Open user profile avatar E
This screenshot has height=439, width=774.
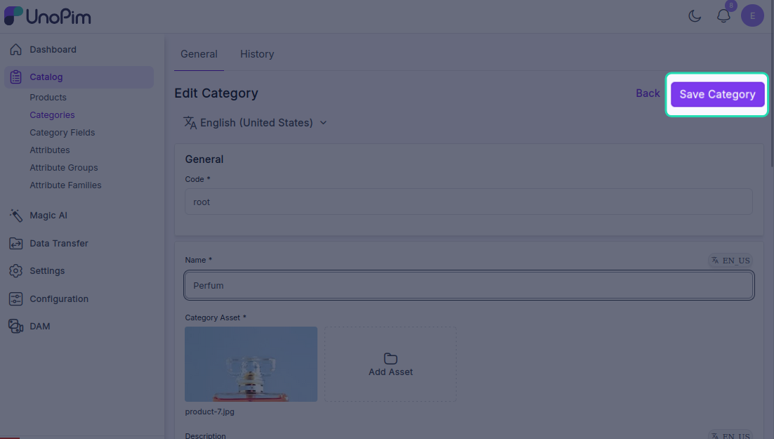(752, 15)
